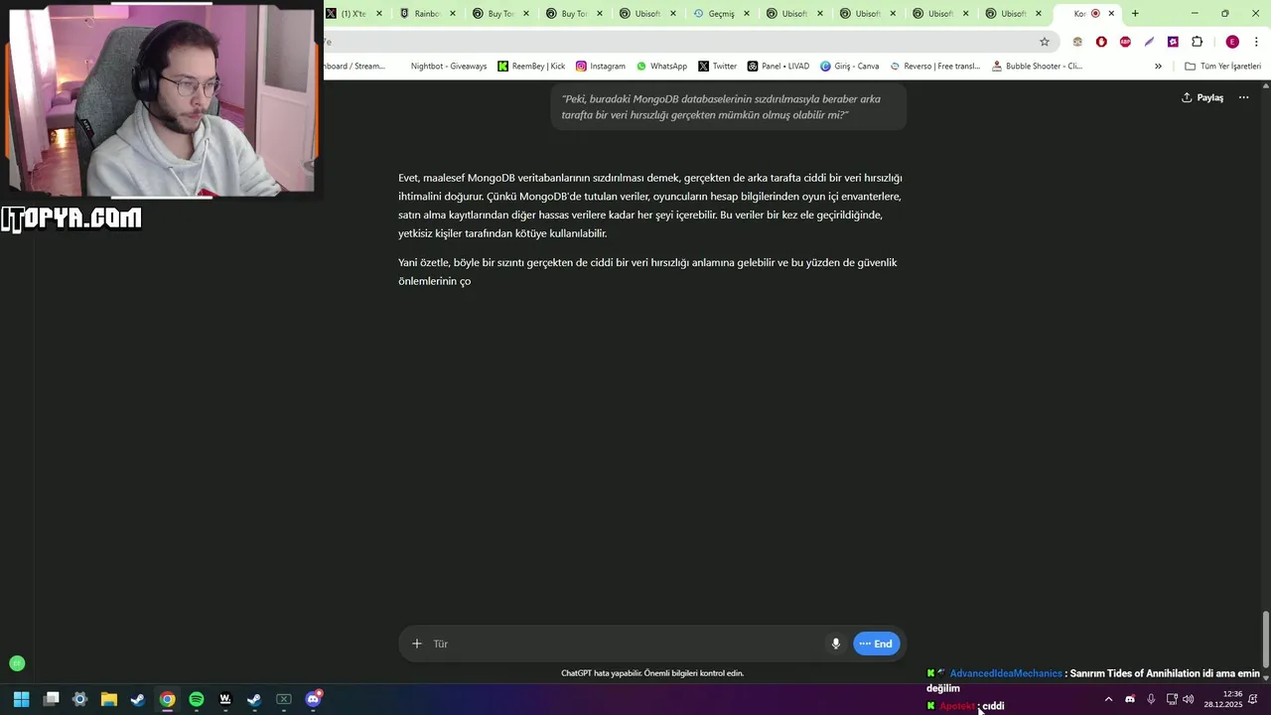
Task: Click the Apotekt chat username
Action: pos(957,706)
